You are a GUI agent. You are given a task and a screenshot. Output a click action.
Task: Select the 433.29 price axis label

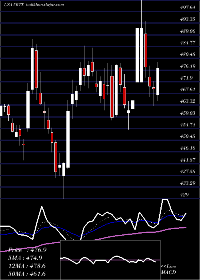pyautogui.click(x=187, y=183)
